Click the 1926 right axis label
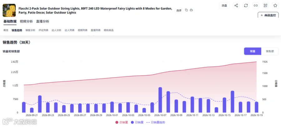The height and width of the screenshot is (127, 281). click(265, 62)
